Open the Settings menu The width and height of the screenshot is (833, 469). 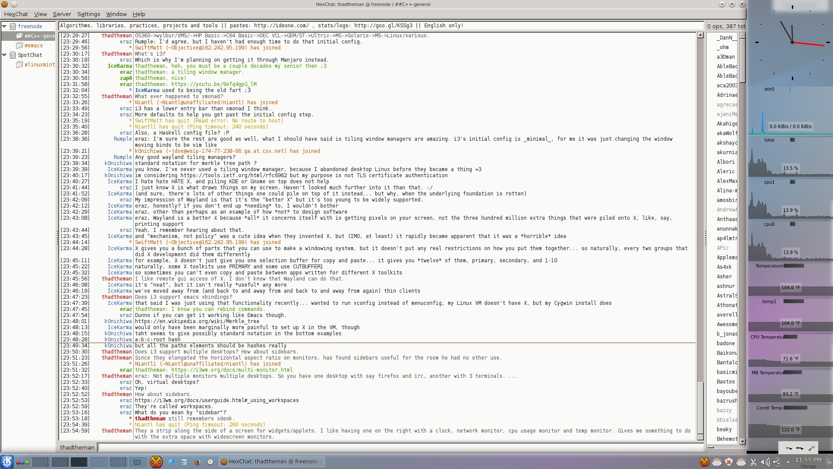[x=89, y=14]
